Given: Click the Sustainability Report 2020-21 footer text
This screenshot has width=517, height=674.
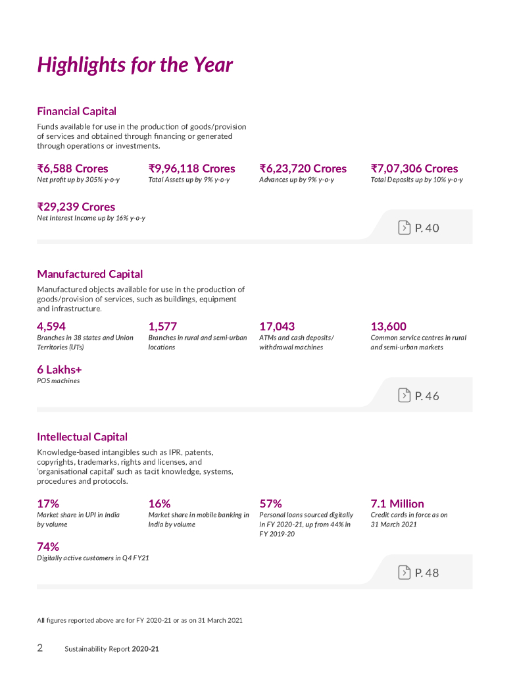Looking at the screenshot, I should point(112,649).
